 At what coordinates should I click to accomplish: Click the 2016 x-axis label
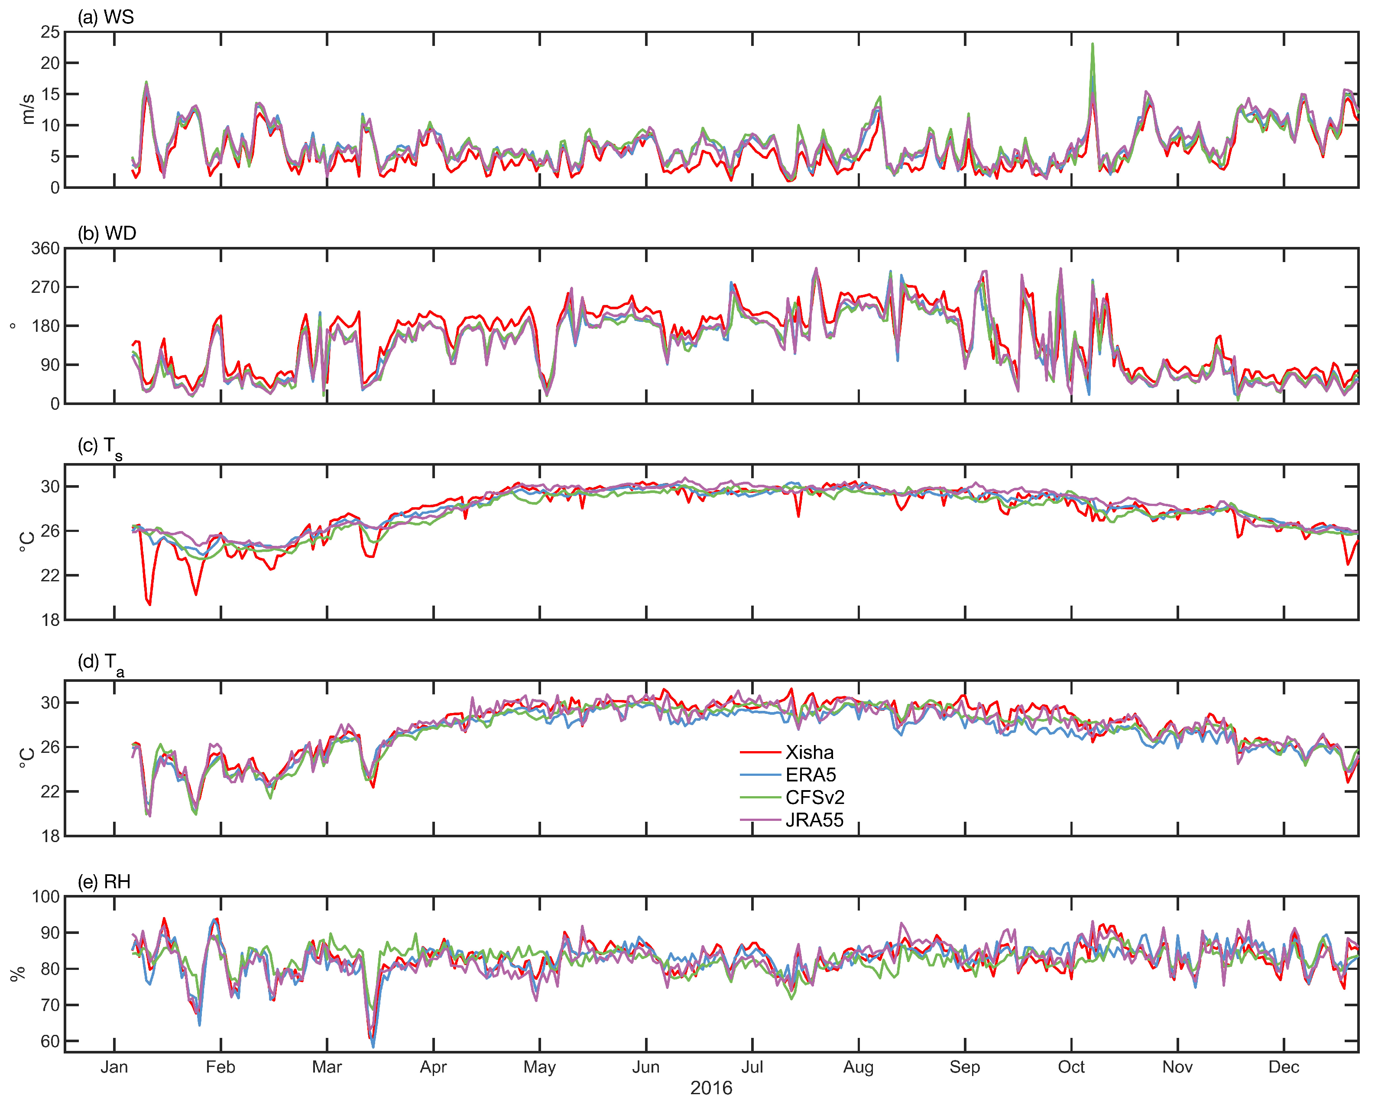[x=711, y=1088]
